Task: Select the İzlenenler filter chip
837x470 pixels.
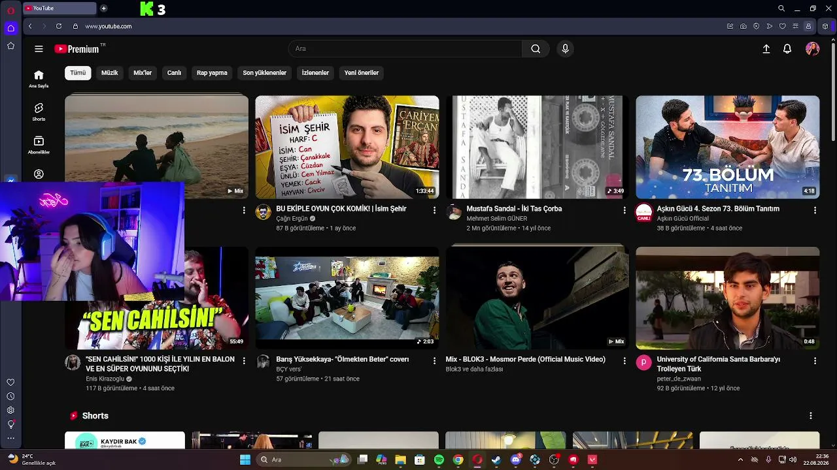Action: point(315,73)
